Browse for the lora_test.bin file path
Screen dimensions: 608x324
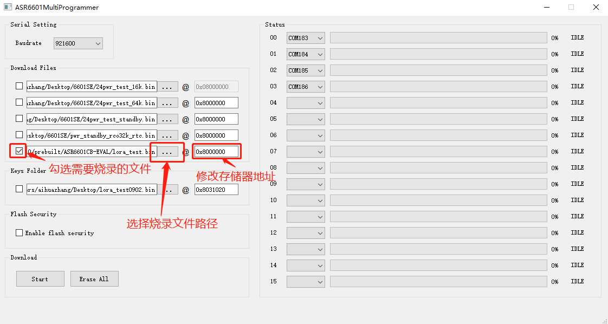pyautogui.click(x=167, y=152)
